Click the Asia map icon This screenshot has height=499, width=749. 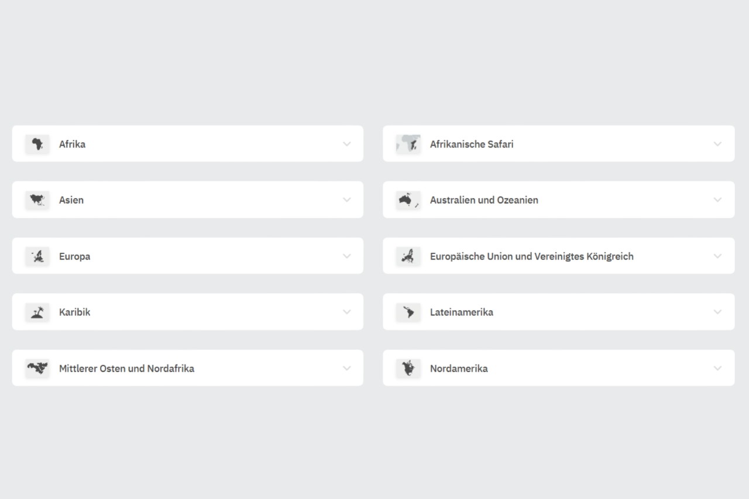tap(37, 200)
